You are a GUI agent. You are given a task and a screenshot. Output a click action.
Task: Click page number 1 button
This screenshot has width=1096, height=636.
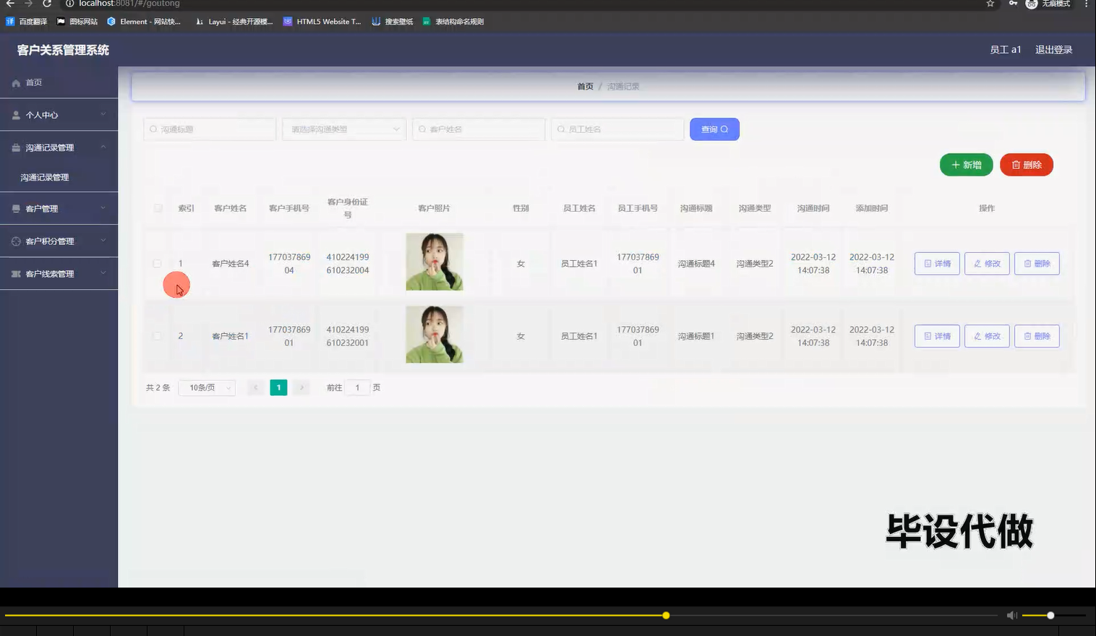pyautogui.click(x=278, y=388)
